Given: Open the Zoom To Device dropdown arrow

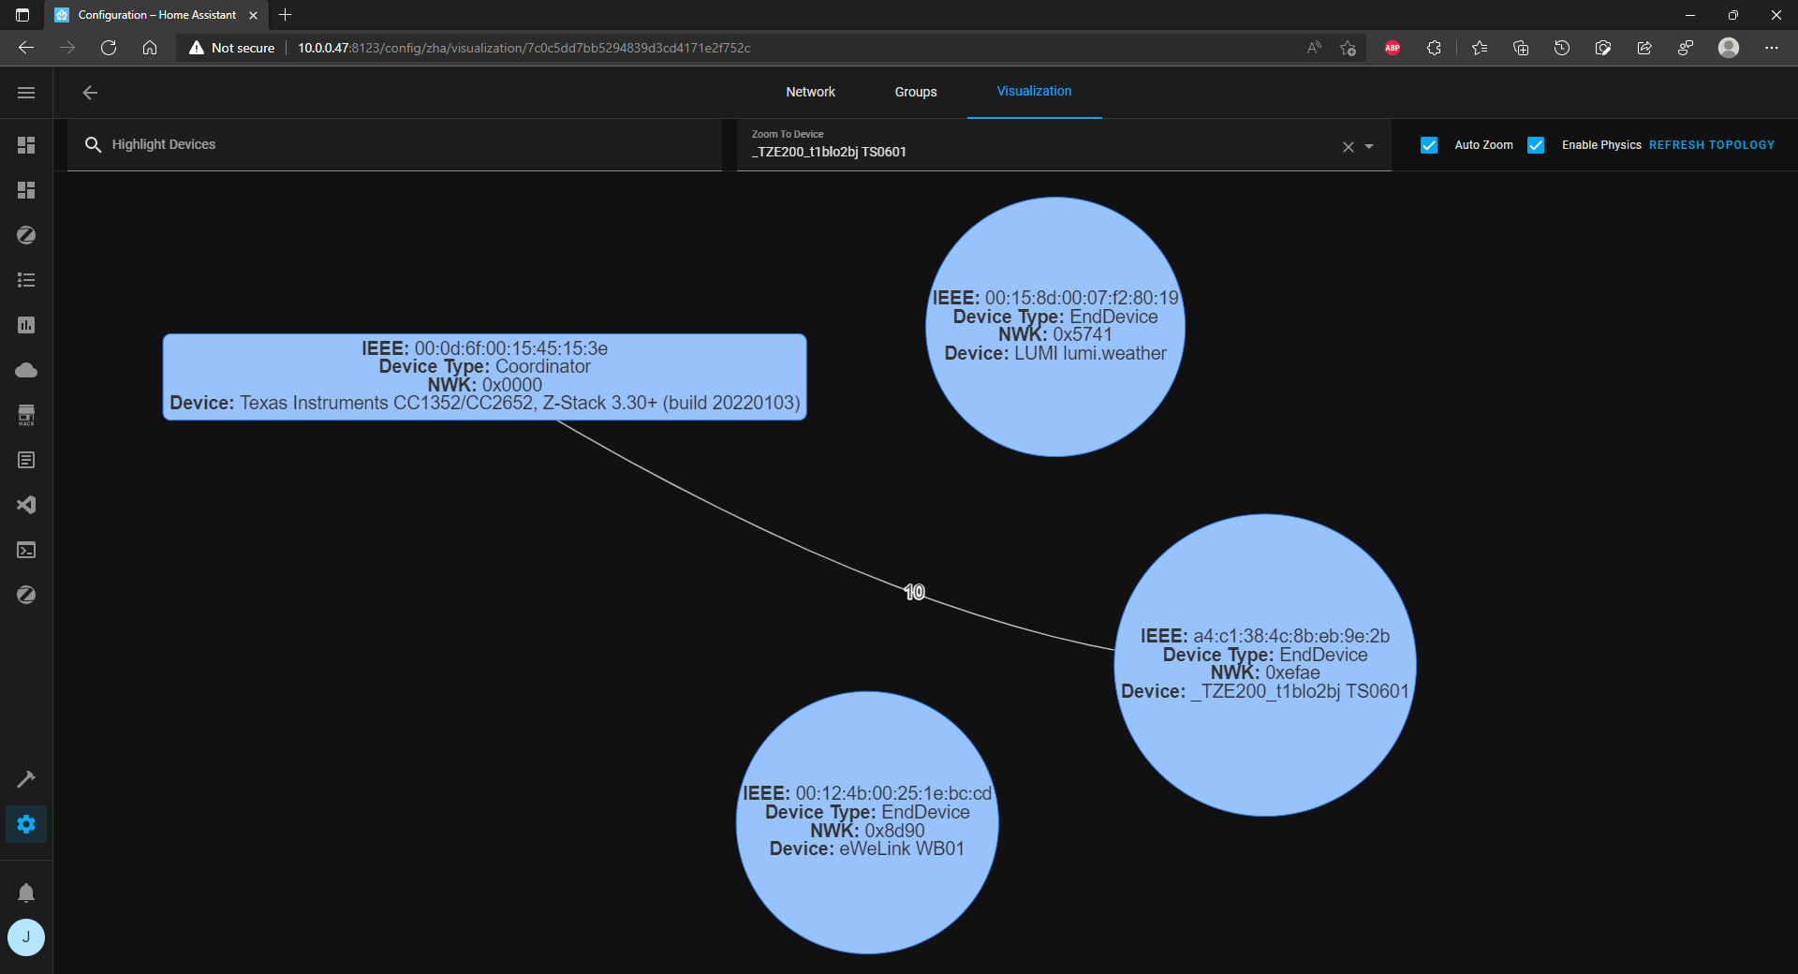Looking at the screenshot, I should pos(1366,146).
